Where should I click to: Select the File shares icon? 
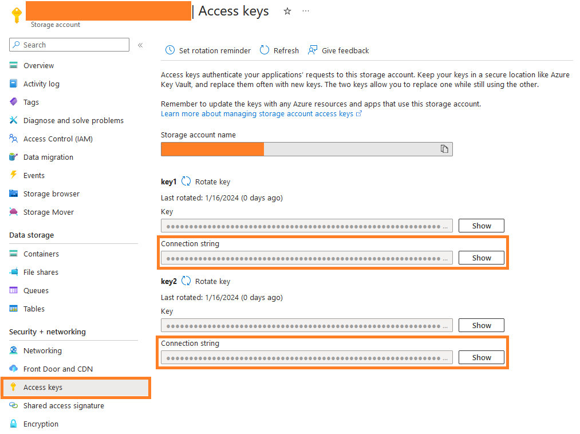coord(13,272)
